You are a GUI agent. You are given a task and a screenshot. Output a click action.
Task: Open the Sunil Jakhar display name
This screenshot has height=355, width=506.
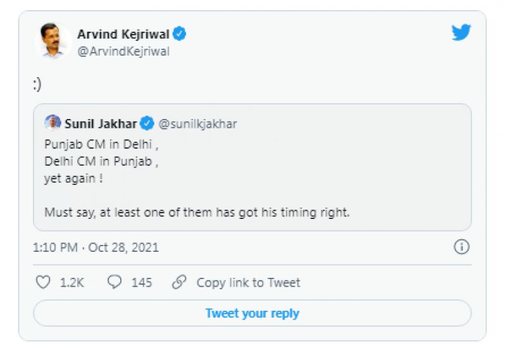[101, 123]
